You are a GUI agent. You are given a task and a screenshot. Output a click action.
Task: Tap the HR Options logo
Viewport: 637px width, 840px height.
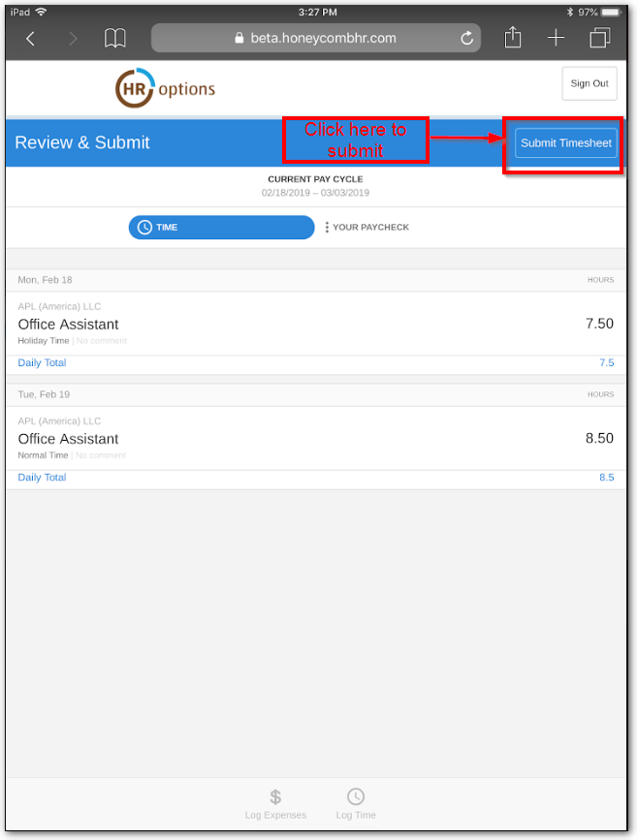pos(165,89)
